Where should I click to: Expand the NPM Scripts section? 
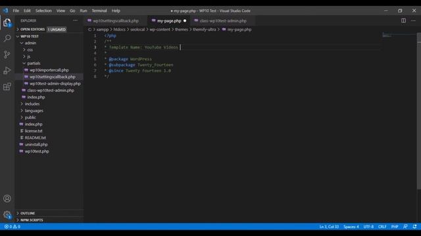tap(32, 220)
